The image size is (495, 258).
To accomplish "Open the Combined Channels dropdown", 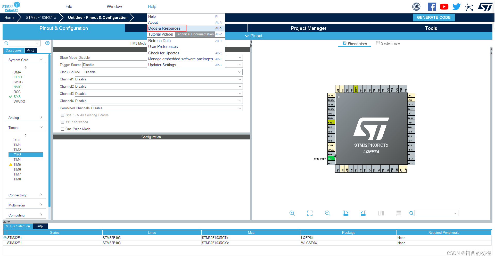I will (167, 108).
